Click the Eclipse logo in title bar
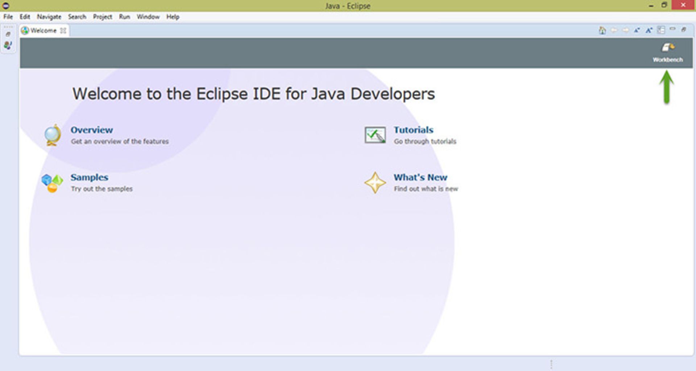Viewport: 696px width, 371px height. (x=5, y=5)
